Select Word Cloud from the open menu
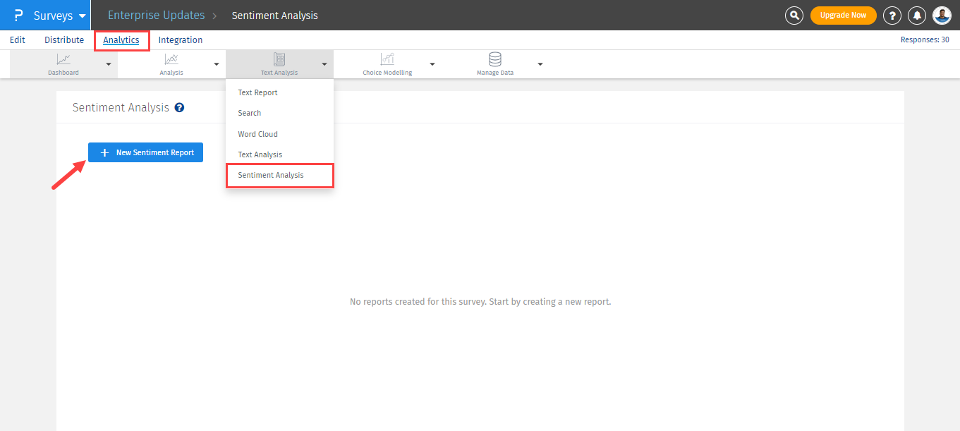This screenshot has width=960, height=431. click(257, 134)
